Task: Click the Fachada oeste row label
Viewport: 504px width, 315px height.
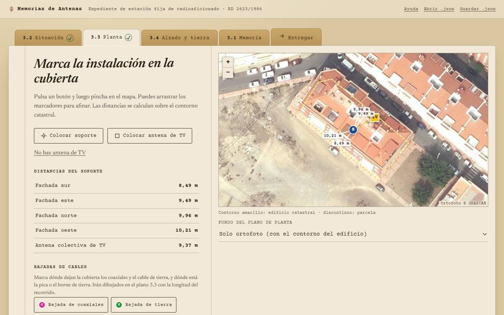Action: [56, 230]
